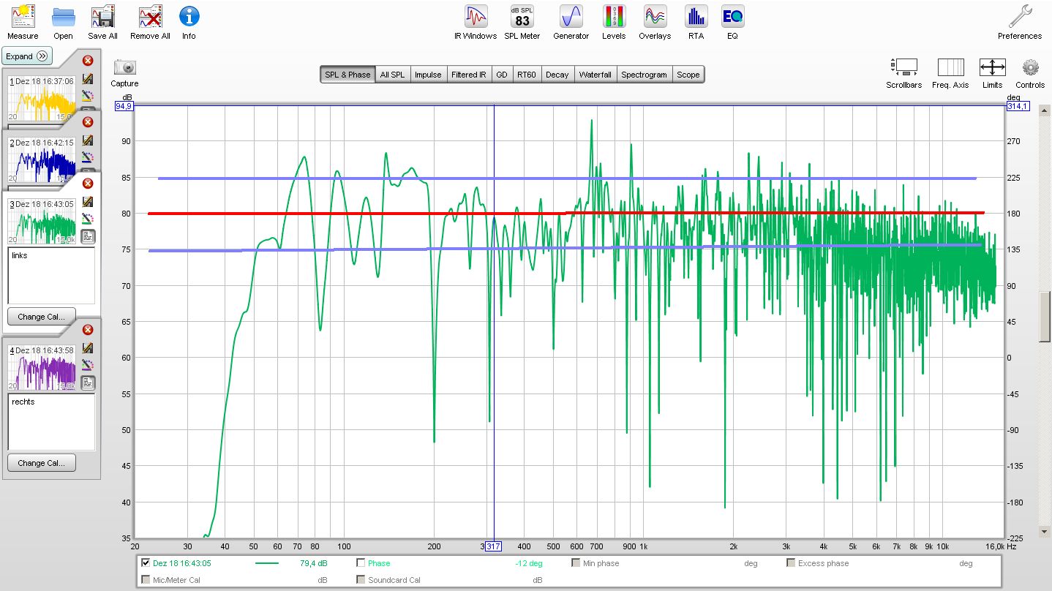Change trace colour of measurement 1

click(x=88, y=96)
